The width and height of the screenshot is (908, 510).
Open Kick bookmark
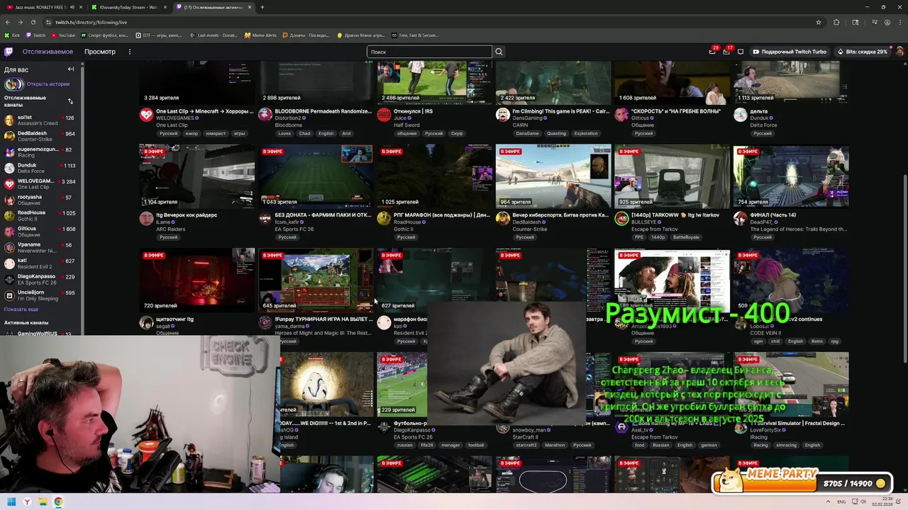pos(13,35)
